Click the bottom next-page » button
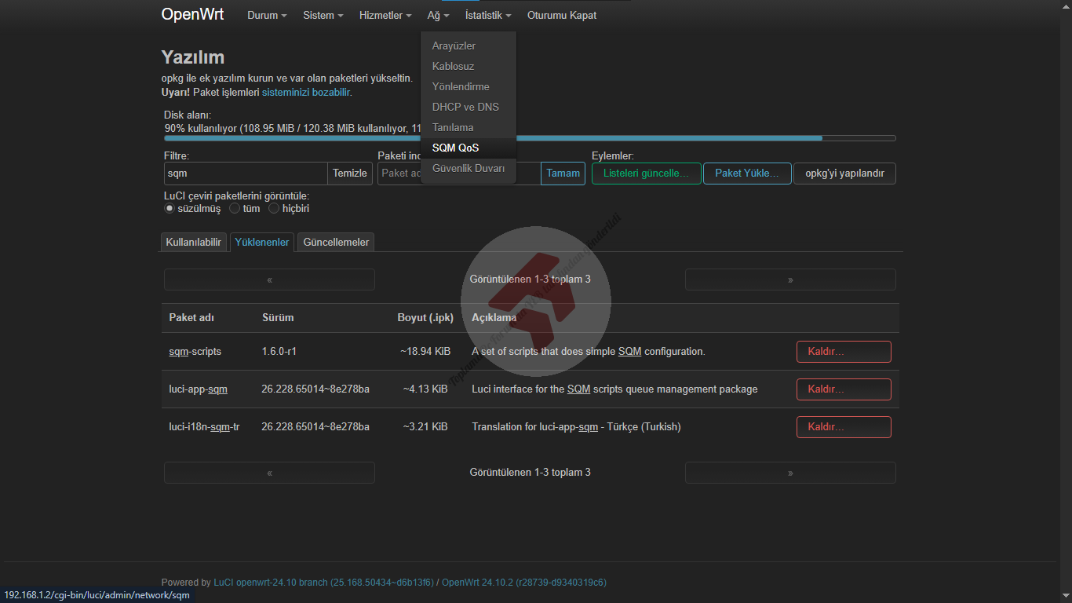 click(x=790, y=473)
